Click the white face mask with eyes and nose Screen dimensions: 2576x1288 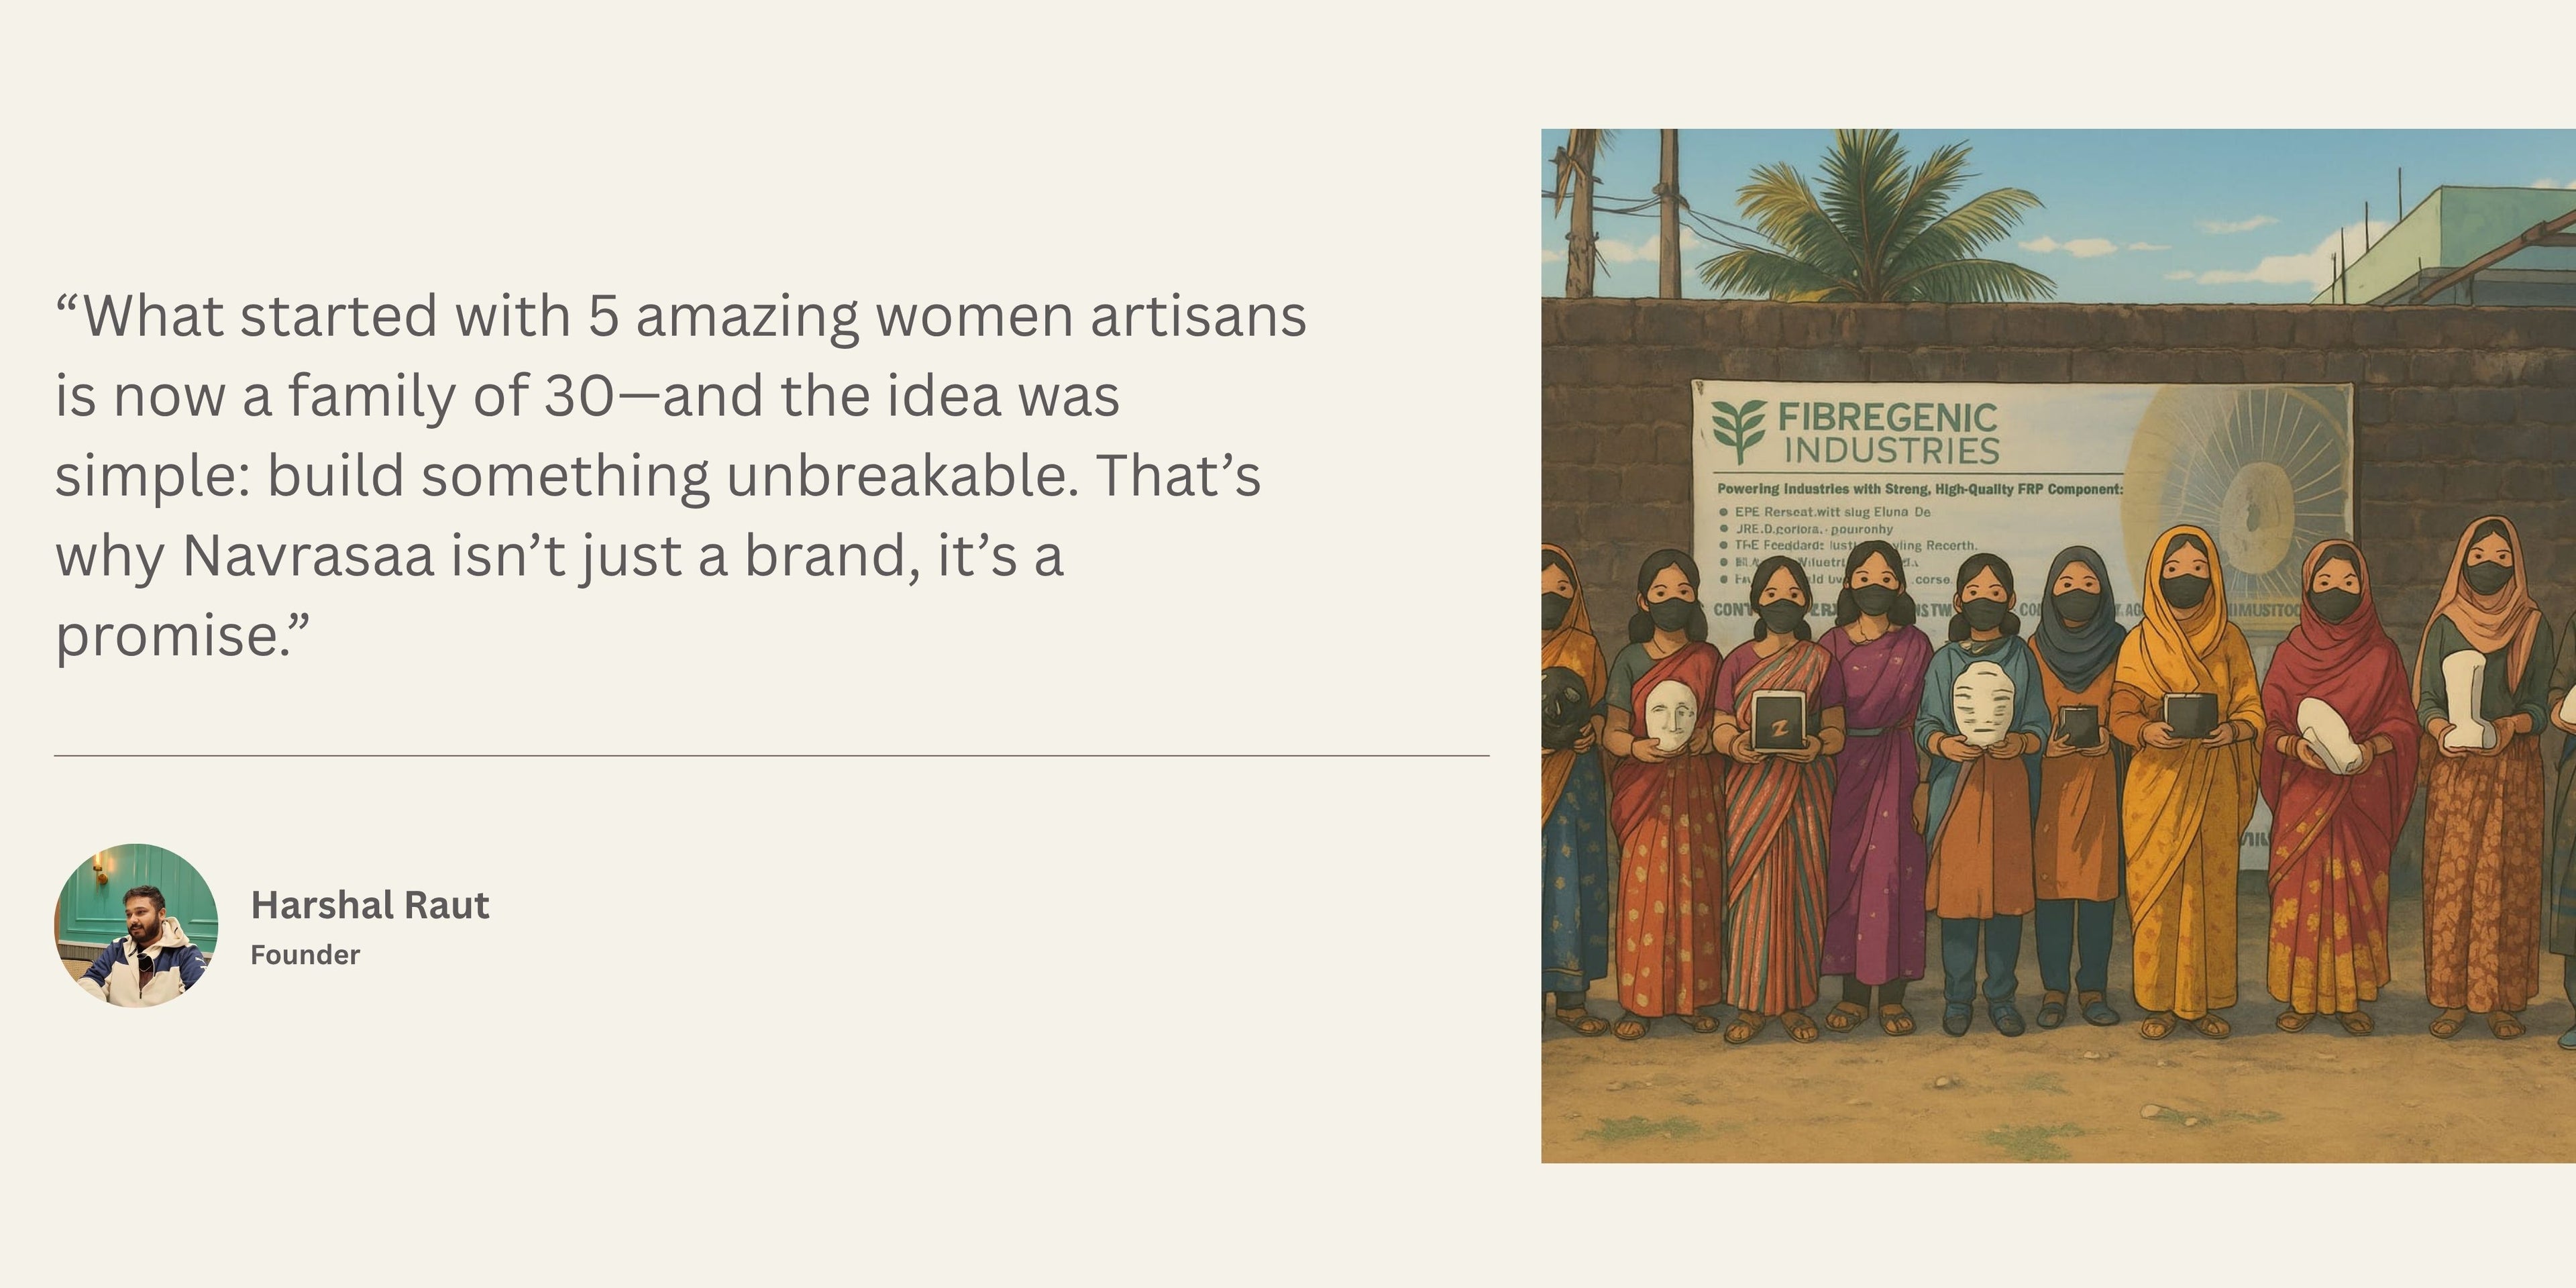click(x=1670, y=713)
